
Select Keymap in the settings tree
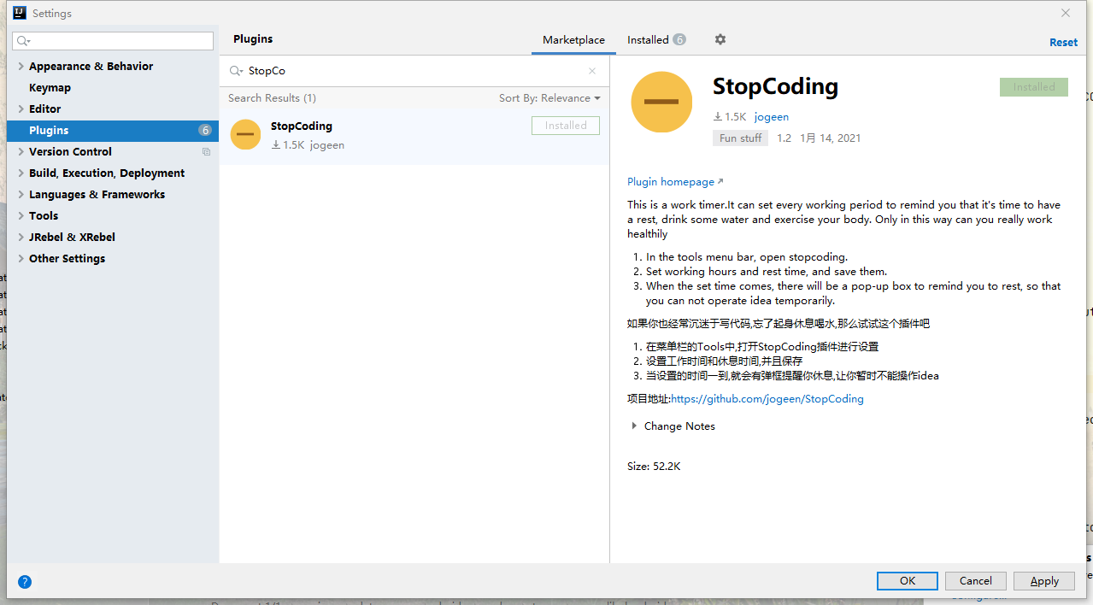(50, 88)
